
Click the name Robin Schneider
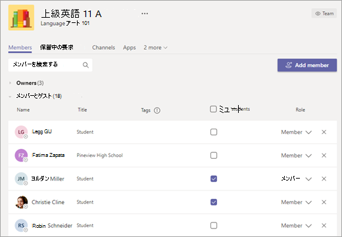coord(52,226)
